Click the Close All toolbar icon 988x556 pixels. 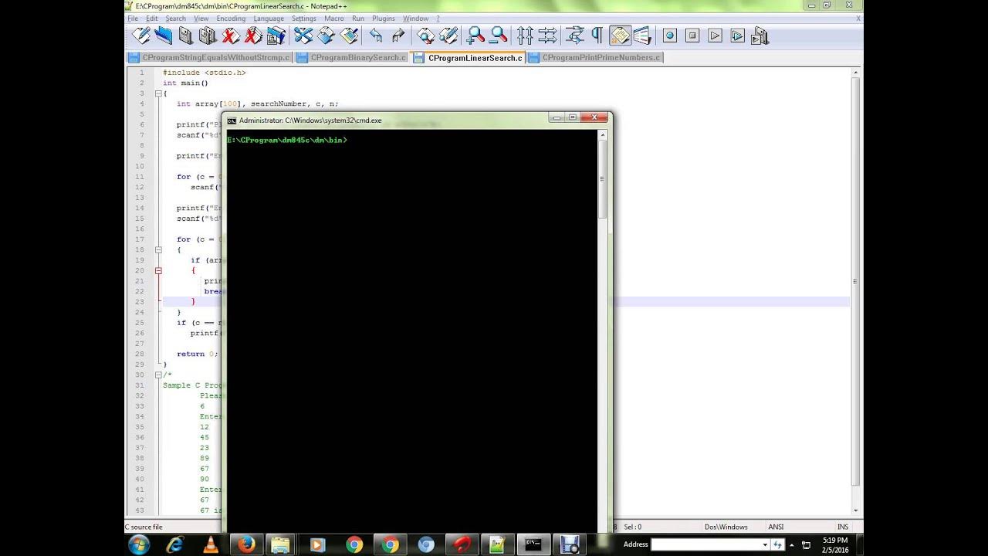point(253,36)
